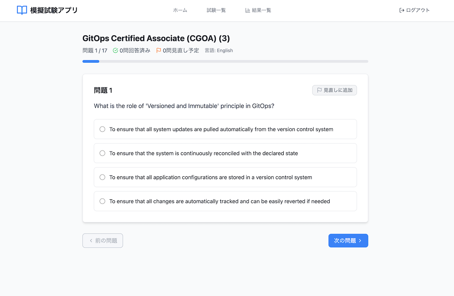
Task: Click the green checkmark answered icon
Action: tap(115, 51)
